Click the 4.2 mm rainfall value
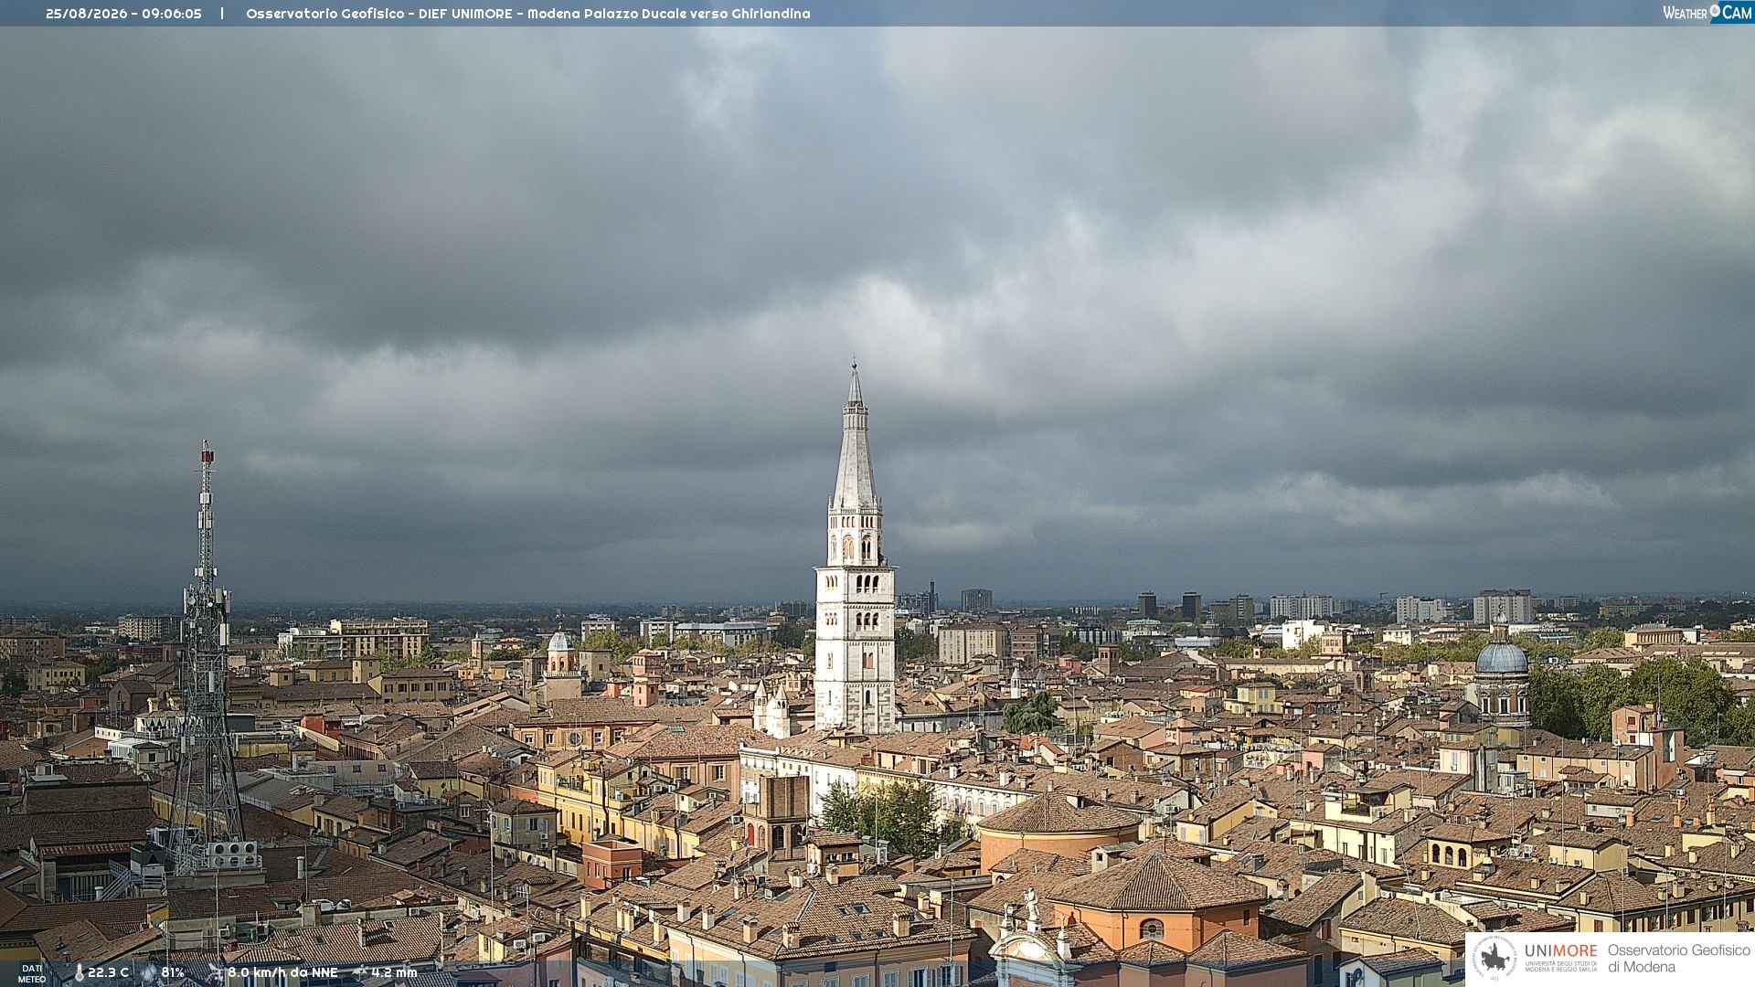This screenshot has height=987, width=1755. point(394,972)
